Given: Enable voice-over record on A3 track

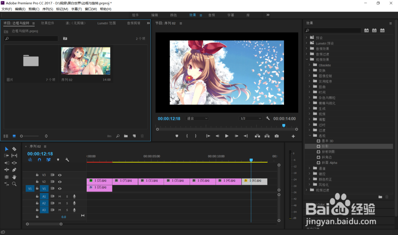Looking at the screenshot, I should pyautogui.click(x=74, y=210).
